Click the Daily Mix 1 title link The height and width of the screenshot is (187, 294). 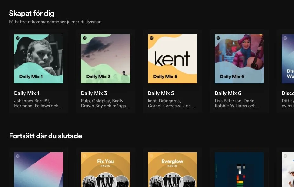pyautogui.click(x=27, y=93)
